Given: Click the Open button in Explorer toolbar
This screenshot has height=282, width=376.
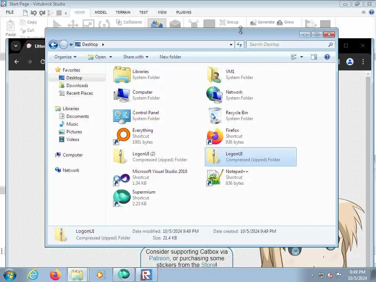Looking at the screenshot, I should 97,57.
